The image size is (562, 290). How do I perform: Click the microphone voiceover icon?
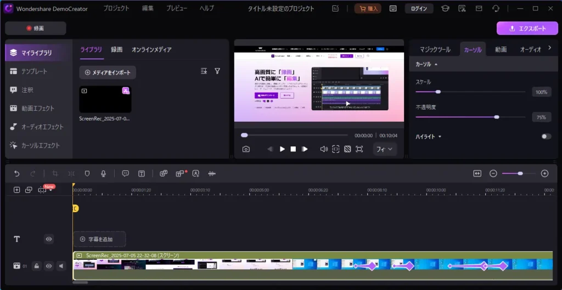click(103, 173)
